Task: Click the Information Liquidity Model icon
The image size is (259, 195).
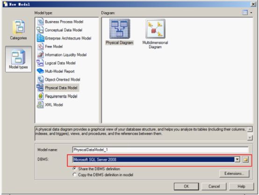Action: 40,55
